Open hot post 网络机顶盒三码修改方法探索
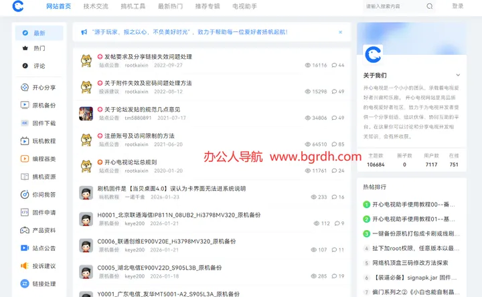 410,263
